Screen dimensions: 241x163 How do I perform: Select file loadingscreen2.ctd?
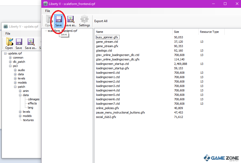pos(108,81)
